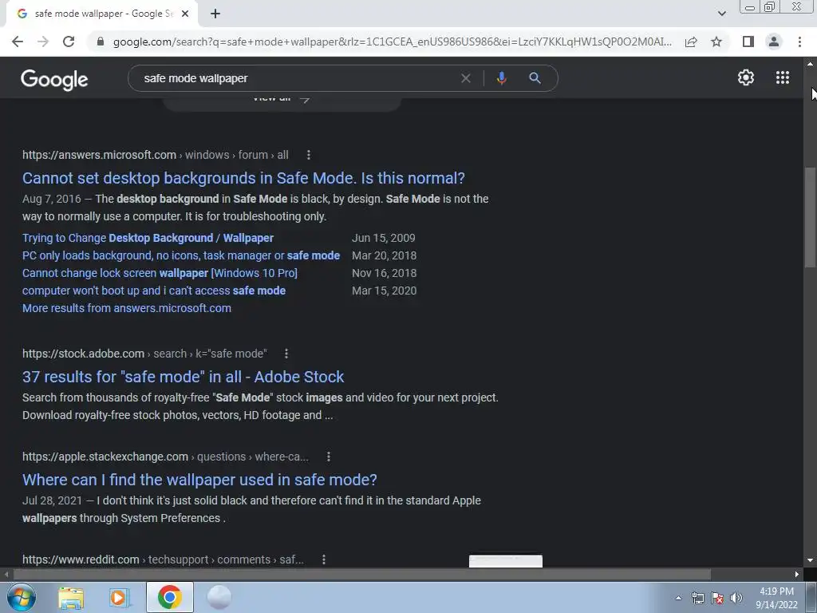Open PC only loads background link
Screen dimensions: 817x613
181,255
